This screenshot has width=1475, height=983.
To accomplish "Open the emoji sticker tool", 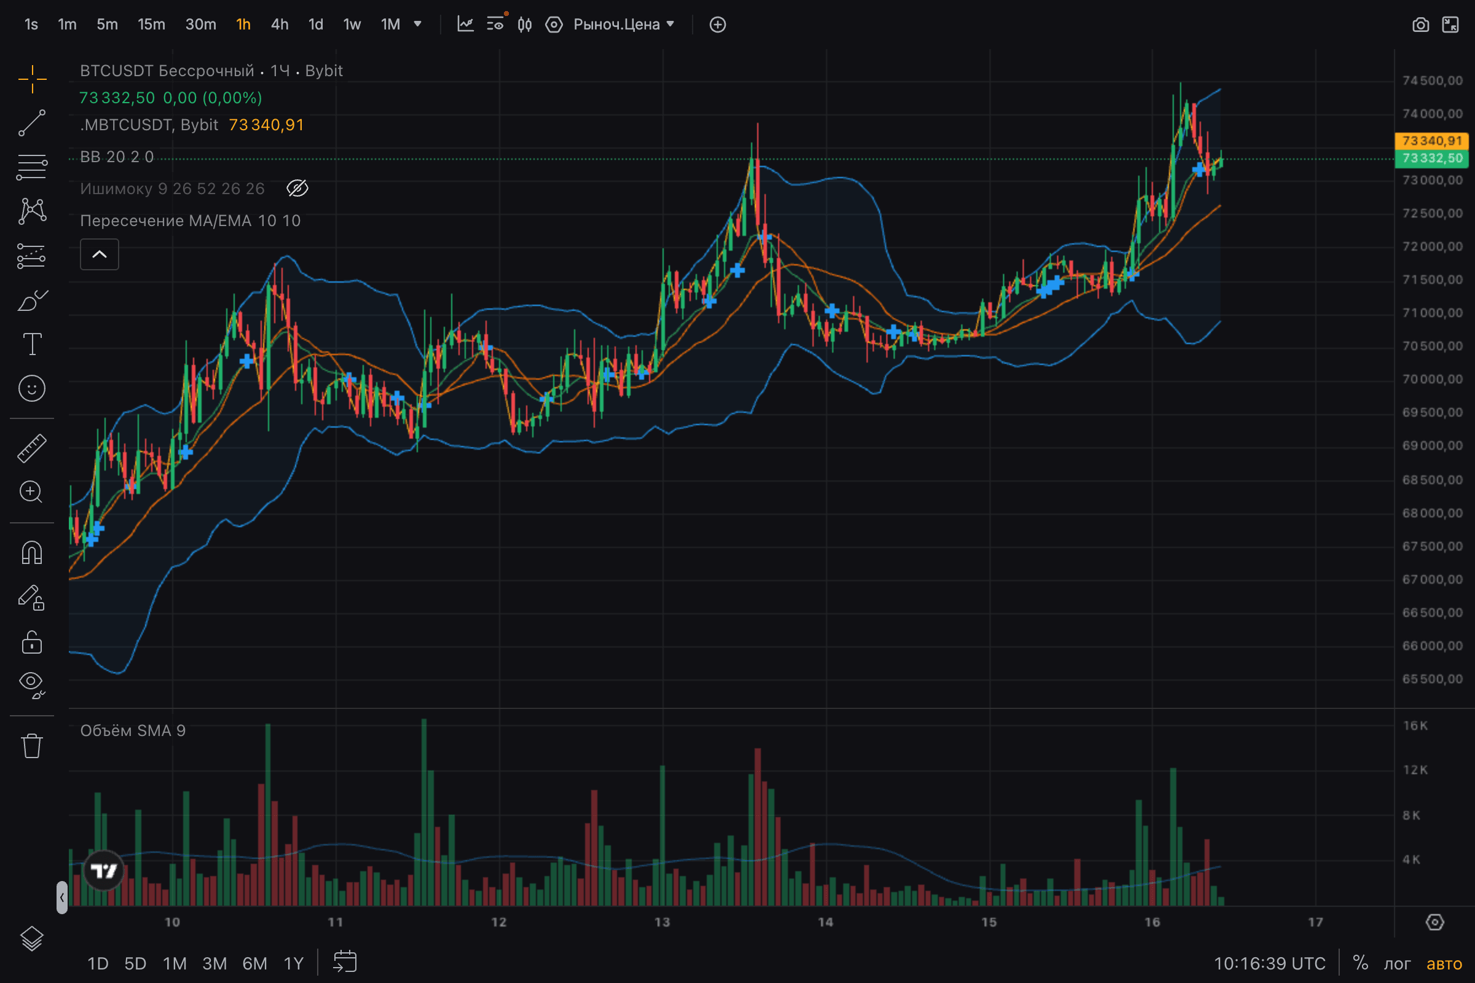I will click(31, 389).
